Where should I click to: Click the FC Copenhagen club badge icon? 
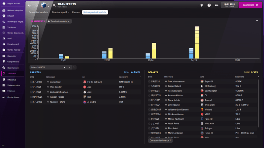pos(44,5)
